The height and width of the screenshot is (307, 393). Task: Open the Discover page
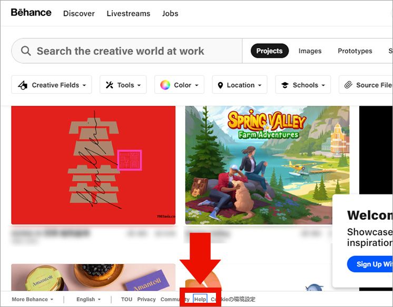79,14
